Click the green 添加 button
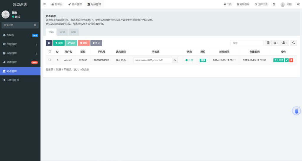Image resolution: width=302 pixels, height=161 pixels. click(x=59, y=43)
